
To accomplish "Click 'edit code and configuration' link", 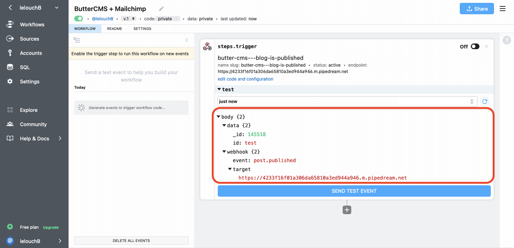I will pyautogui.click(x=246, y=79).
